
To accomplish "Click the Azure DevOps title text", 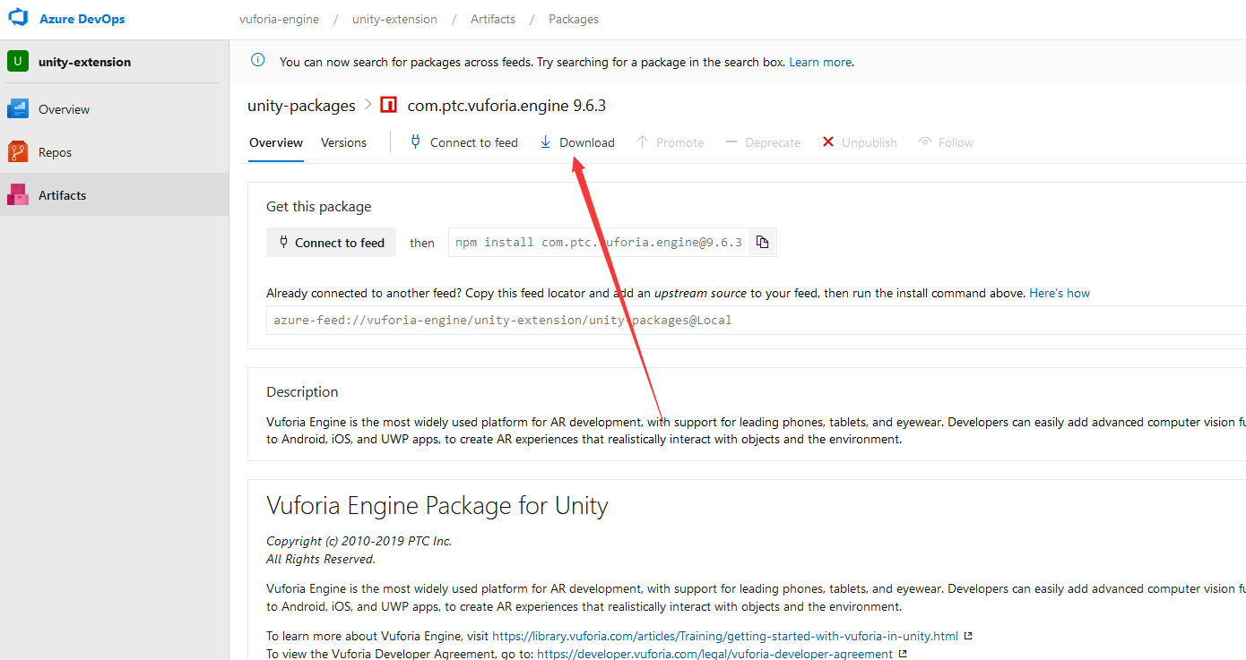I will coord(82,19).
